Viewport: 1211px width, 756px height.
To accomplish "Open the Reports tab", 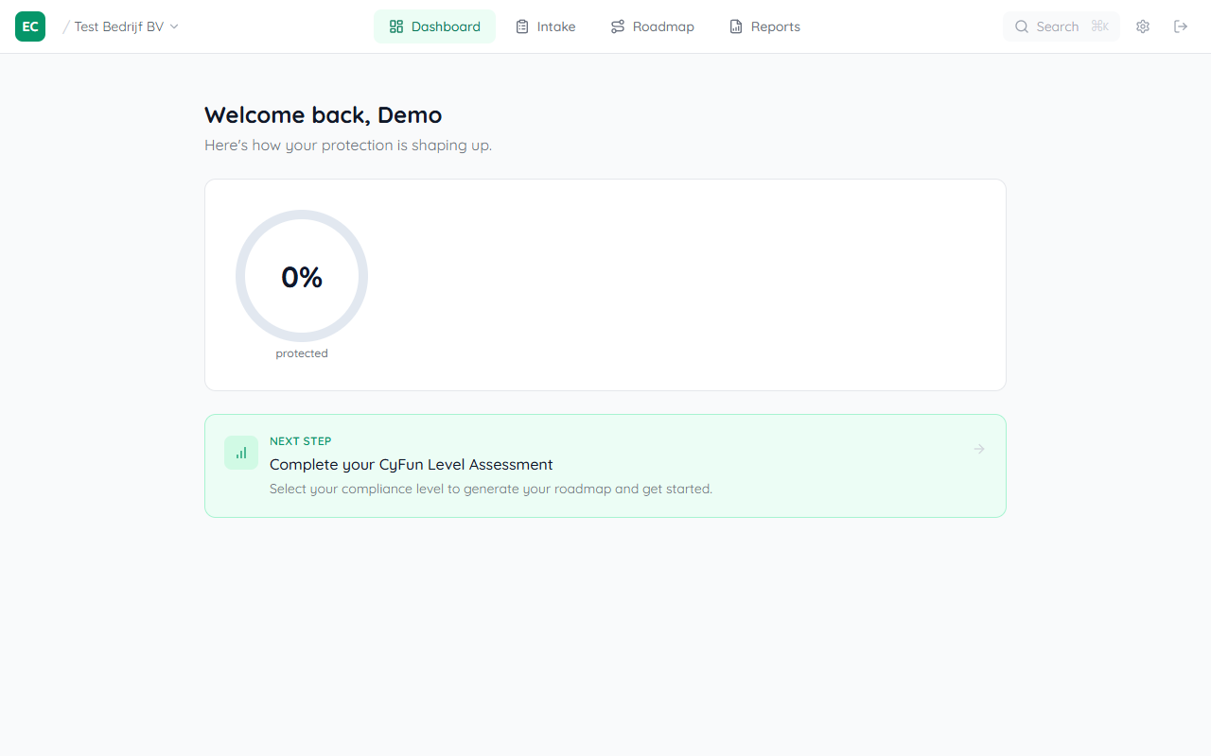I will (x=763, y=26).
